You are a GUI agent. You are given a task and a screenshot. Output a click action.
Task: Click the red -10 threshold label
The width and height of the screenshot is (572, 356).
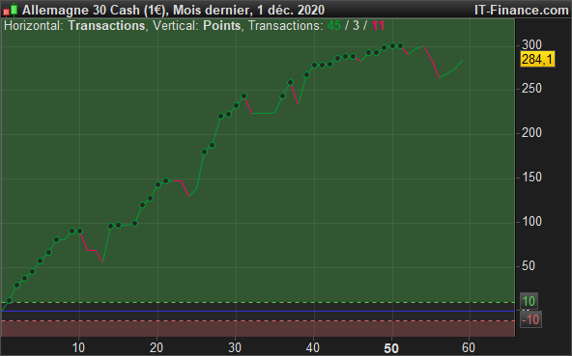pos(530,320)
